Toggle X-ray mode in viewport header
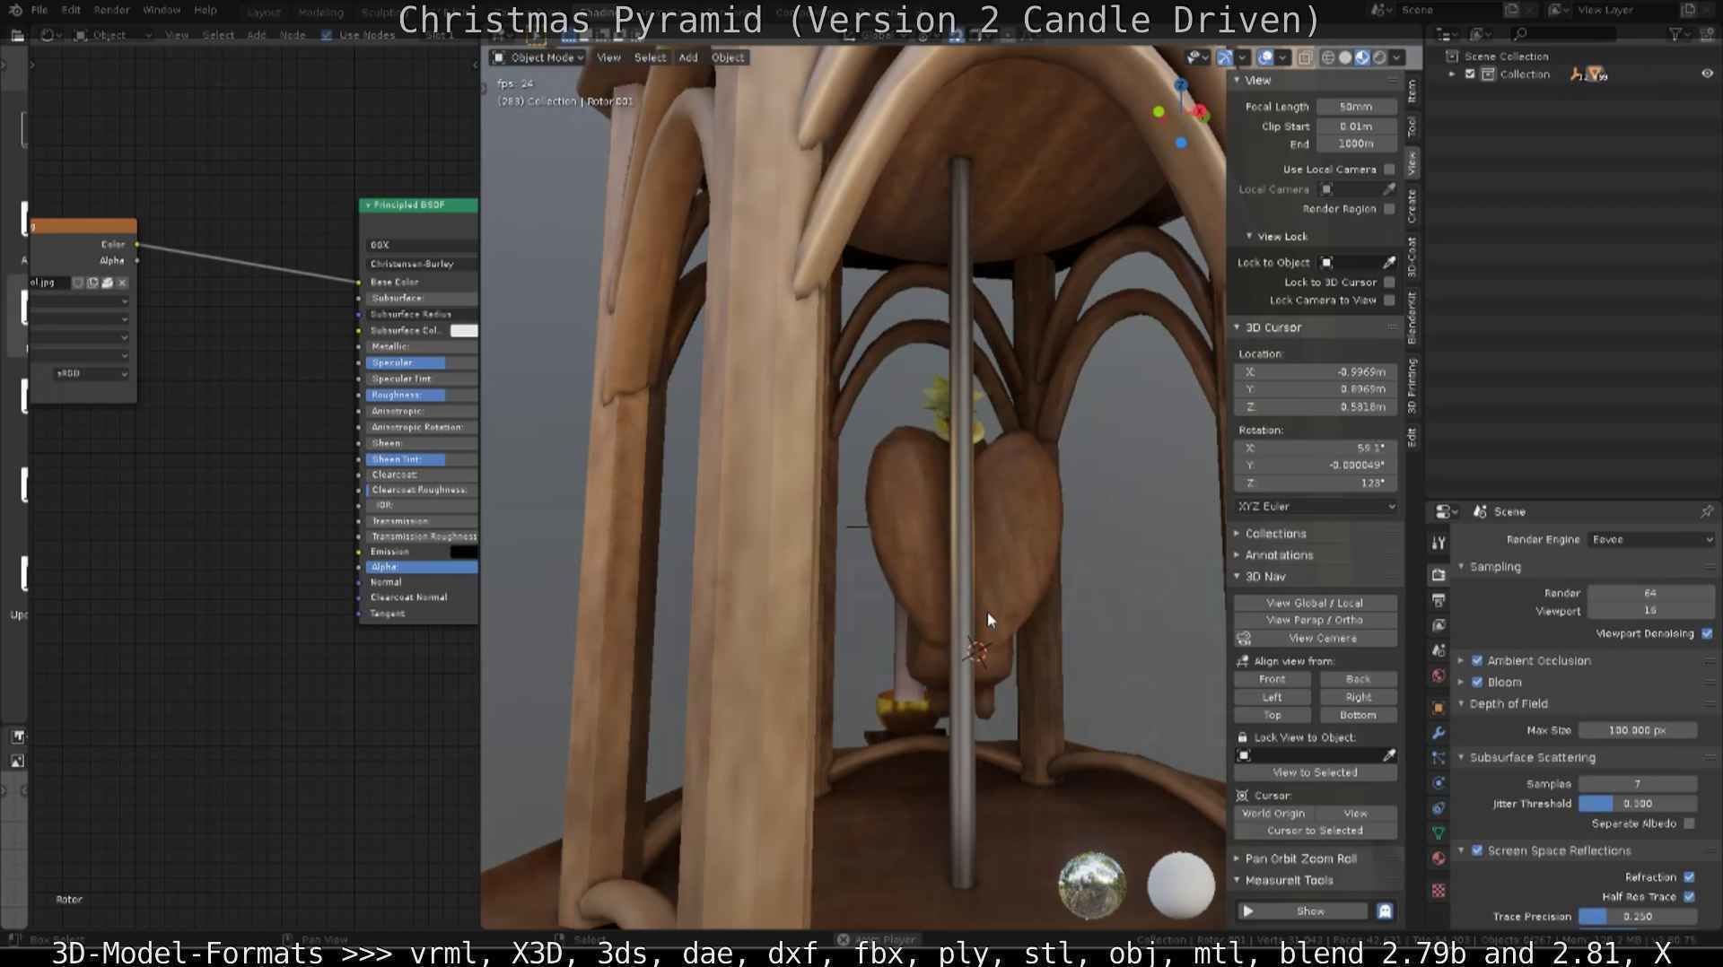The height and width of the screenshot is (967, 1723). [x=1305, y=57]
